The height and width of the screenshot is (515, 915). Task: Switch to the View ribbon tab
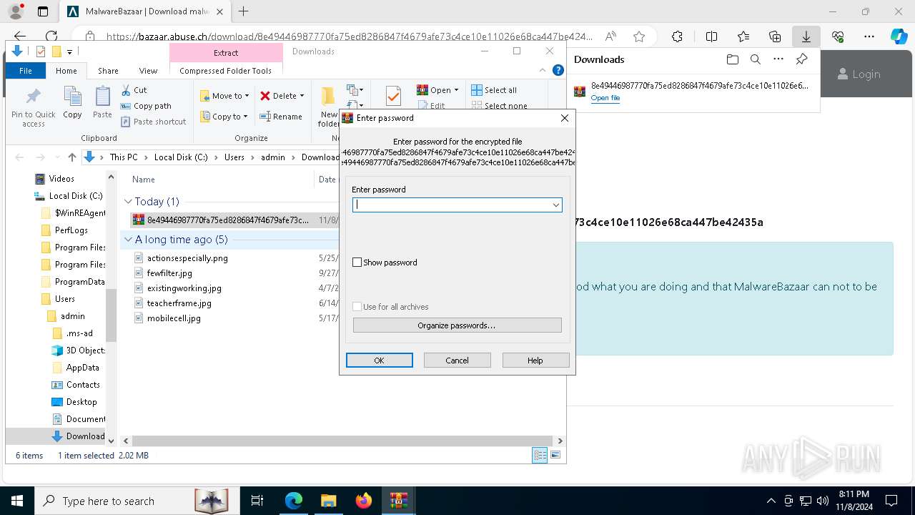pos(148,71)
